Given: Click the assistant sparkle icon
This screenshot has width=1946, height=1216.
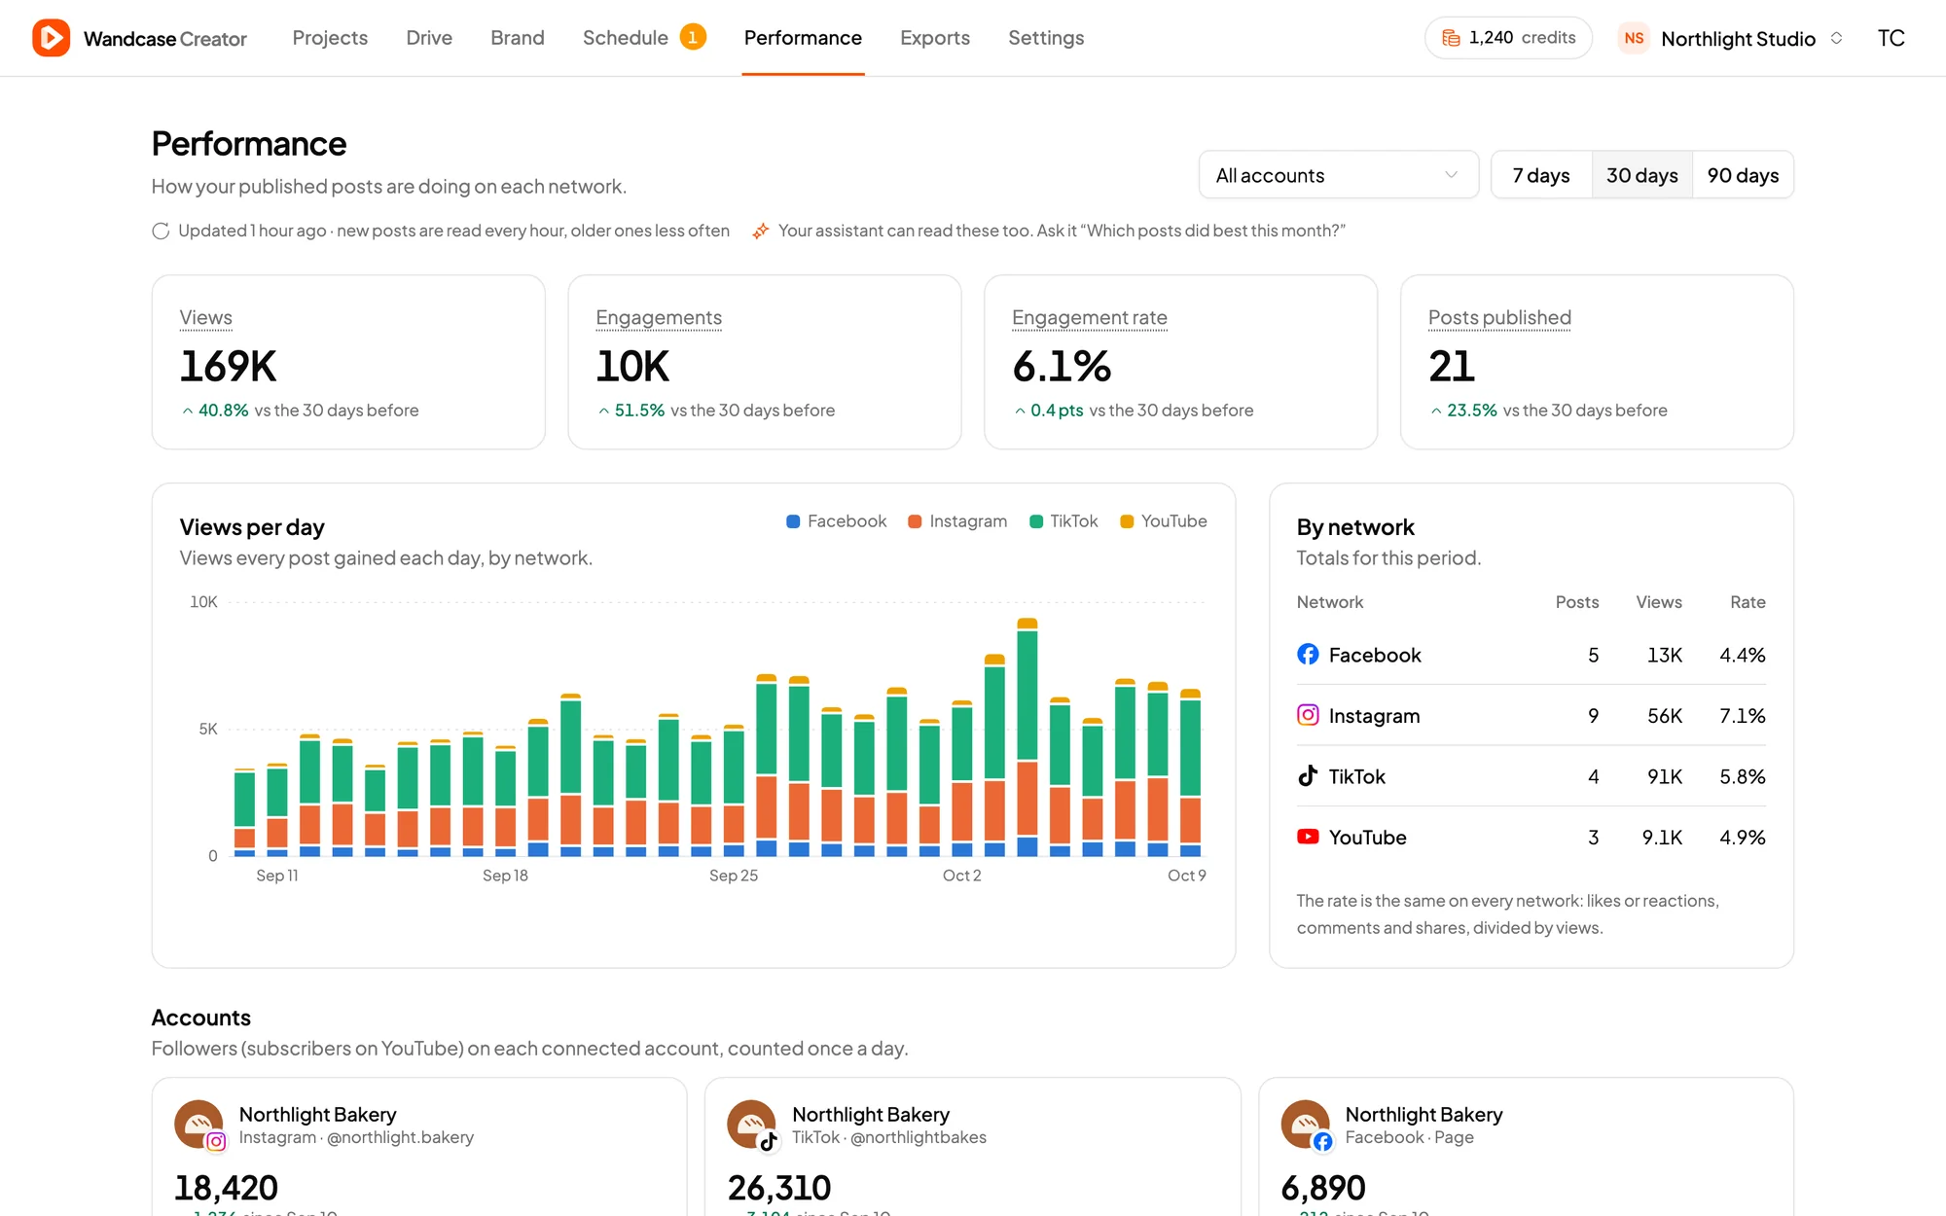Looking at the screenshot, I should point(761,231).
